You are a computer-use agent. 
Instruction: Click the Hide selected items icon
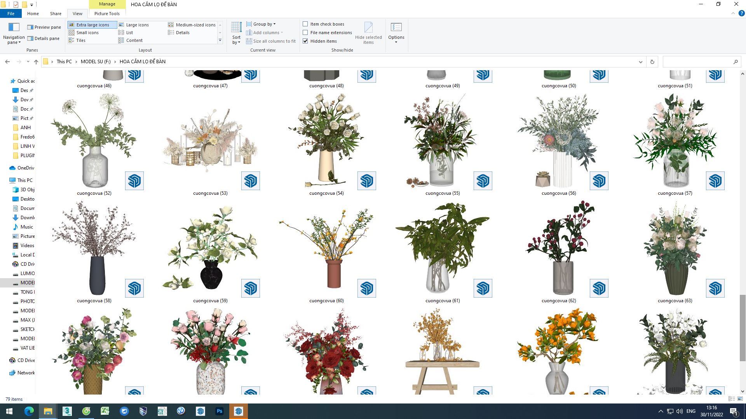pyautogui.click(x=368, y=28)
